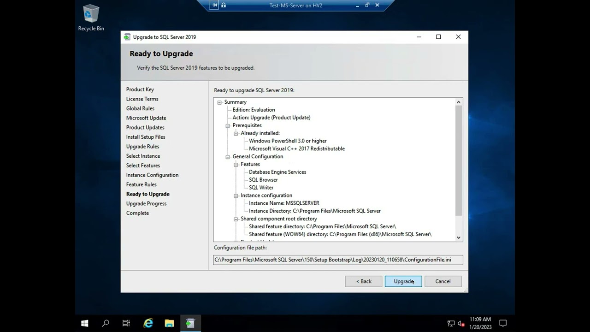Open the network status tray icon
590x332 pixels.
pos(451,324)
